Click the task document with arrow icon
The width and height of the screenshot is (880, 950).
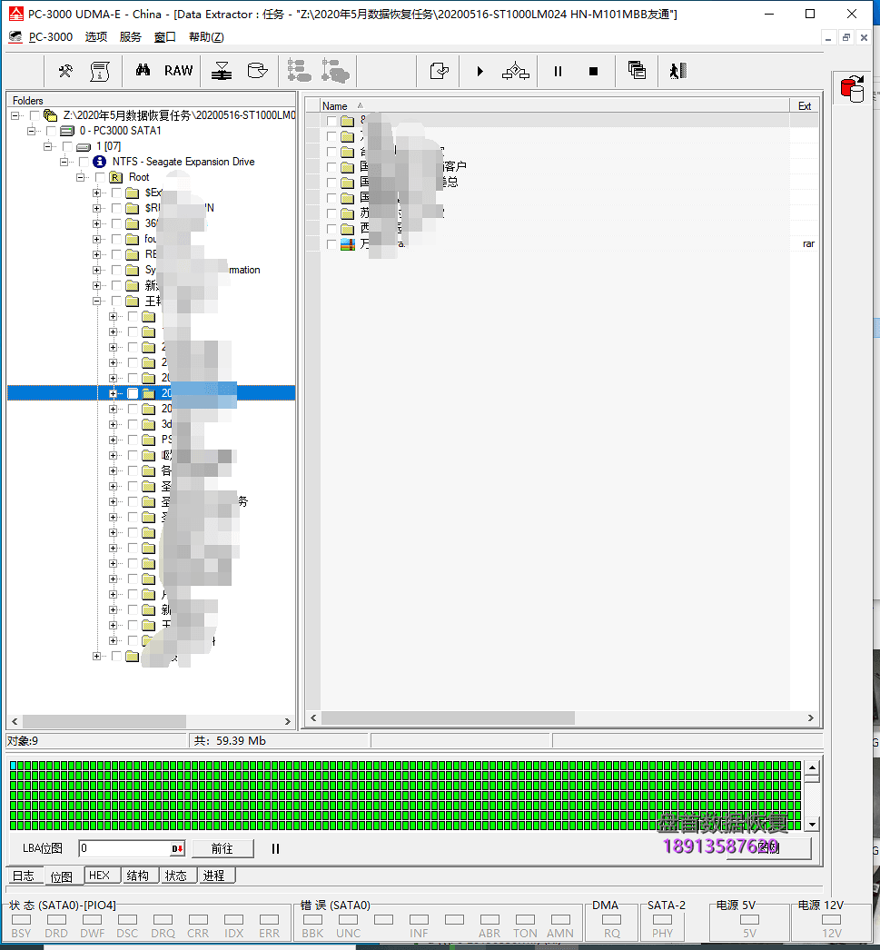[x=439, y=71]
